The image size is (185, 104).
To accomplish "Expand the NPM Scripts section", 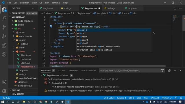I will point(23,94).
